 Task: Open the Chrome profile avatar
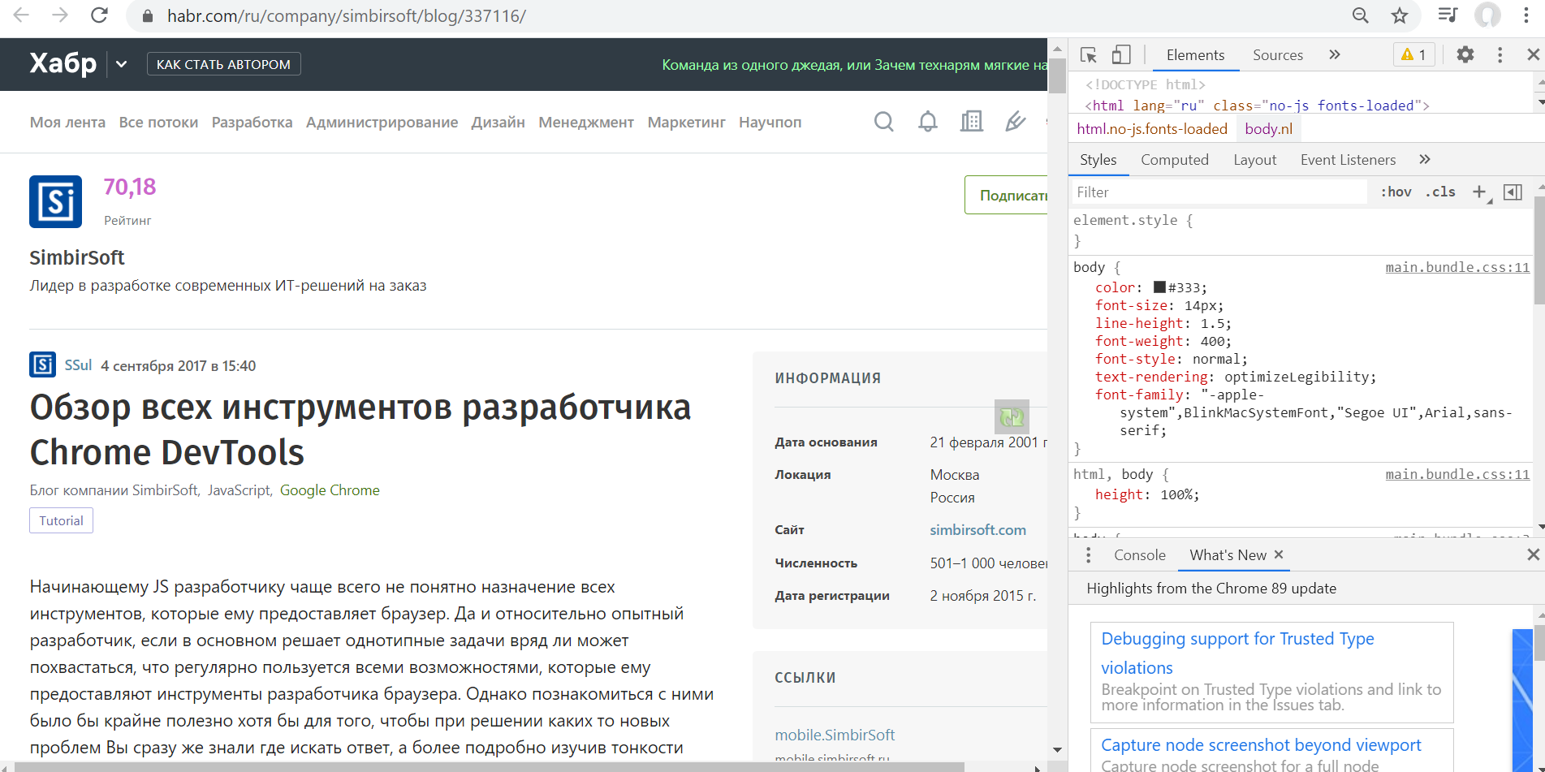click(1487, 15)
